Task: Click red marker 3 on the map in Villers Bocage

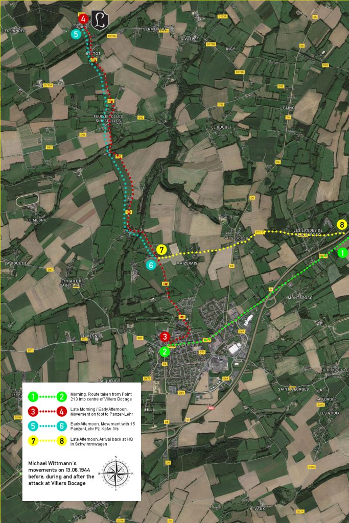Action: click(x=165, y=337)
